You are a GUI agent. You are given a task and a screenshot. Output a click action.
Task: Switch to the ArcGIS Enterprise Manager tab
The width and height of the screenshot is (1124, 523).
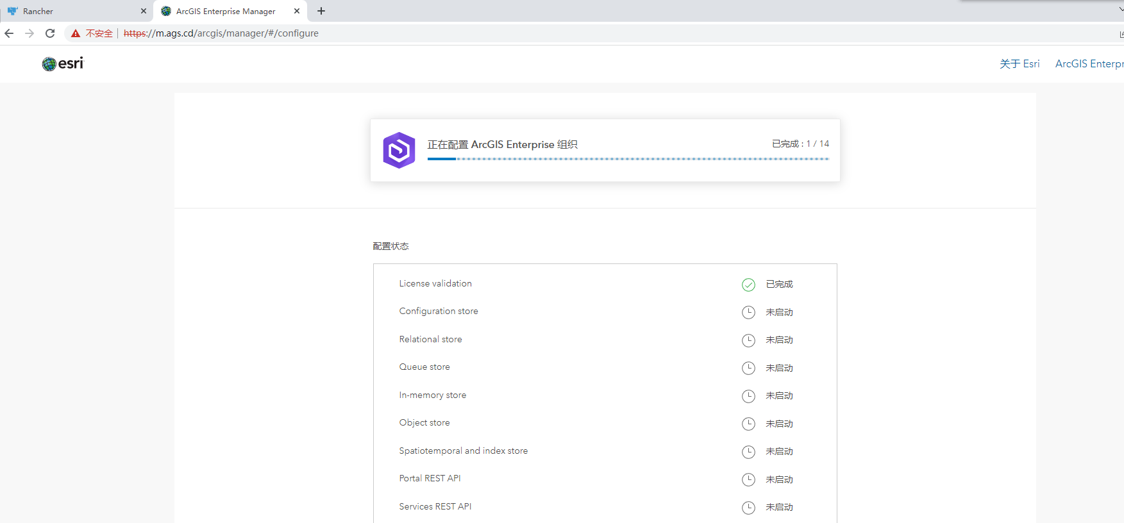(x=230, y=11)
